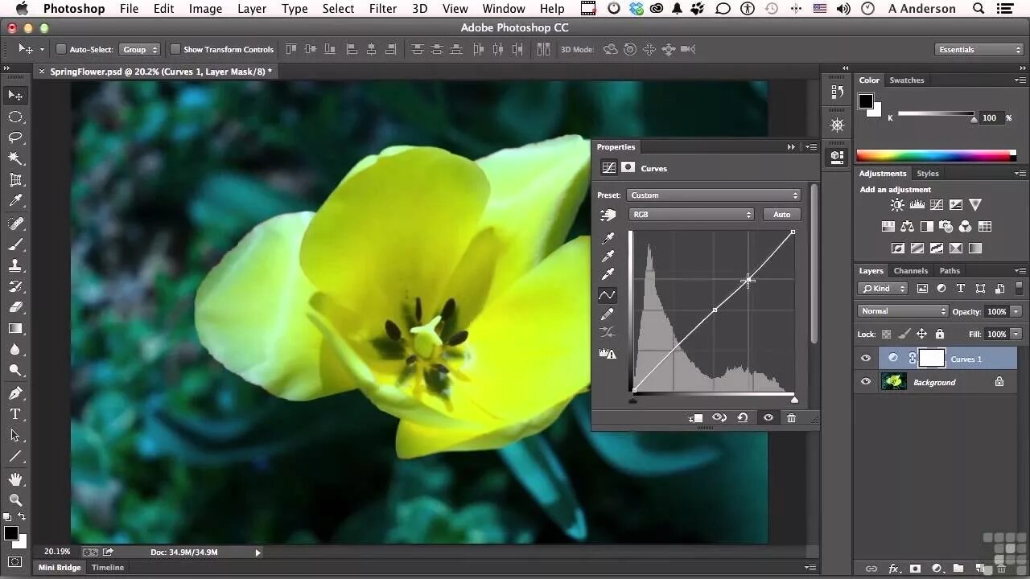Viewport: 1030px width, 579px height.
Task: Toggle view previous state in Properties
Action: [719, 417]
